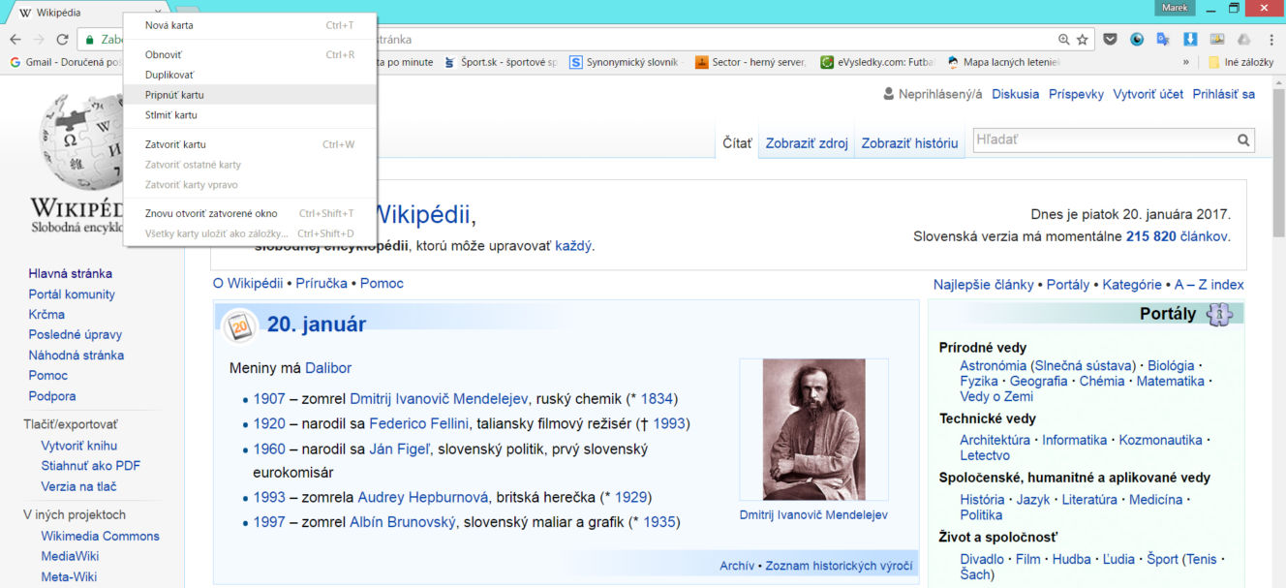Image resolution: width=1286 pixels, height=588 pixels.
Task: Open the Šport.sk bookmark
Action: (x=501, y=62)
